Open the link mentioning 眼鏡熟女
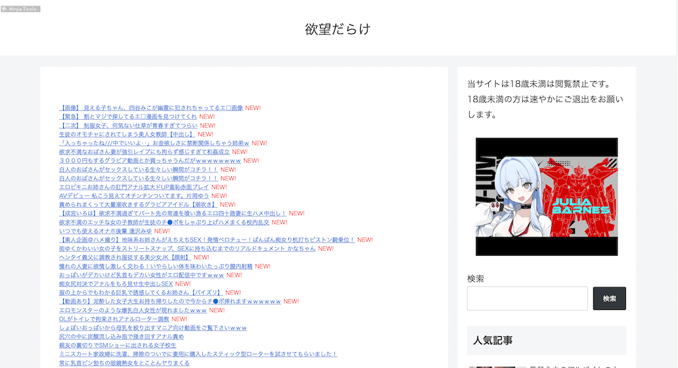The image size is (678, 368). point(124,363)
